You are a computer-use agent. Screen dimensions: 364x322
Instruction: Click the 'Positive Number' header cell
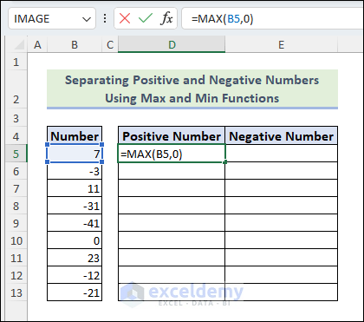pos(172,135)
